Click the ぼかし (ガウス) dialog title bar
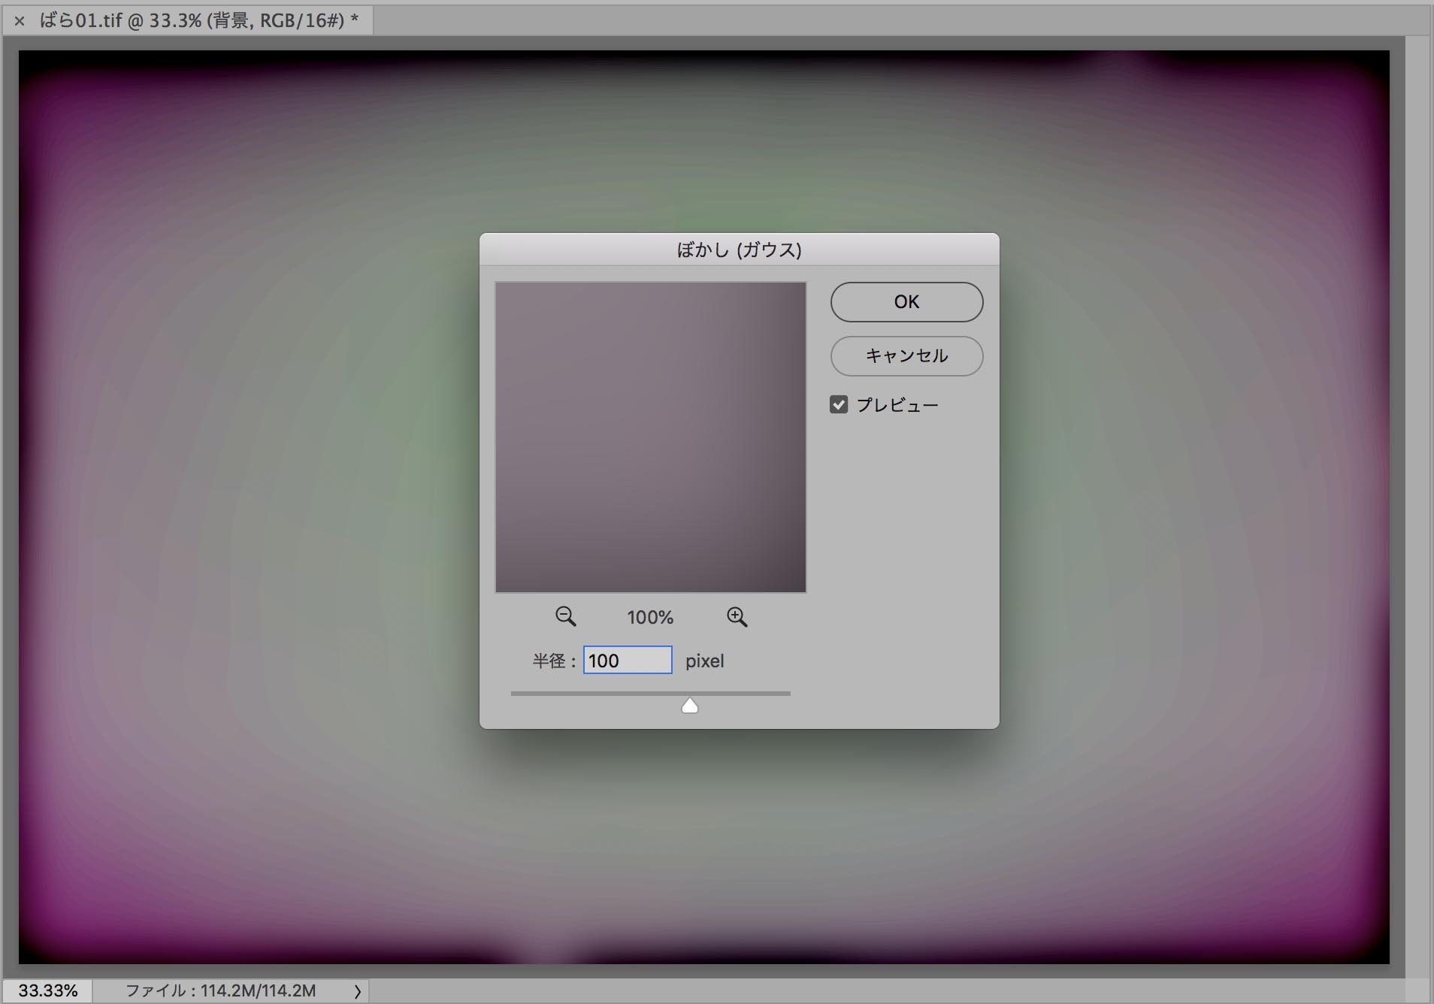 (x=740, y=249)
